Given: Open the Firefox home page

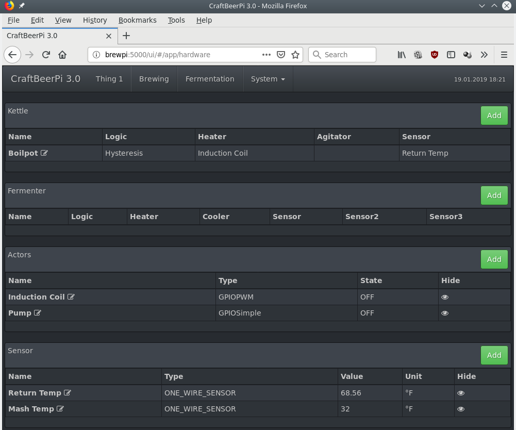Looking at the screenshot, I should tap(62, 55).
